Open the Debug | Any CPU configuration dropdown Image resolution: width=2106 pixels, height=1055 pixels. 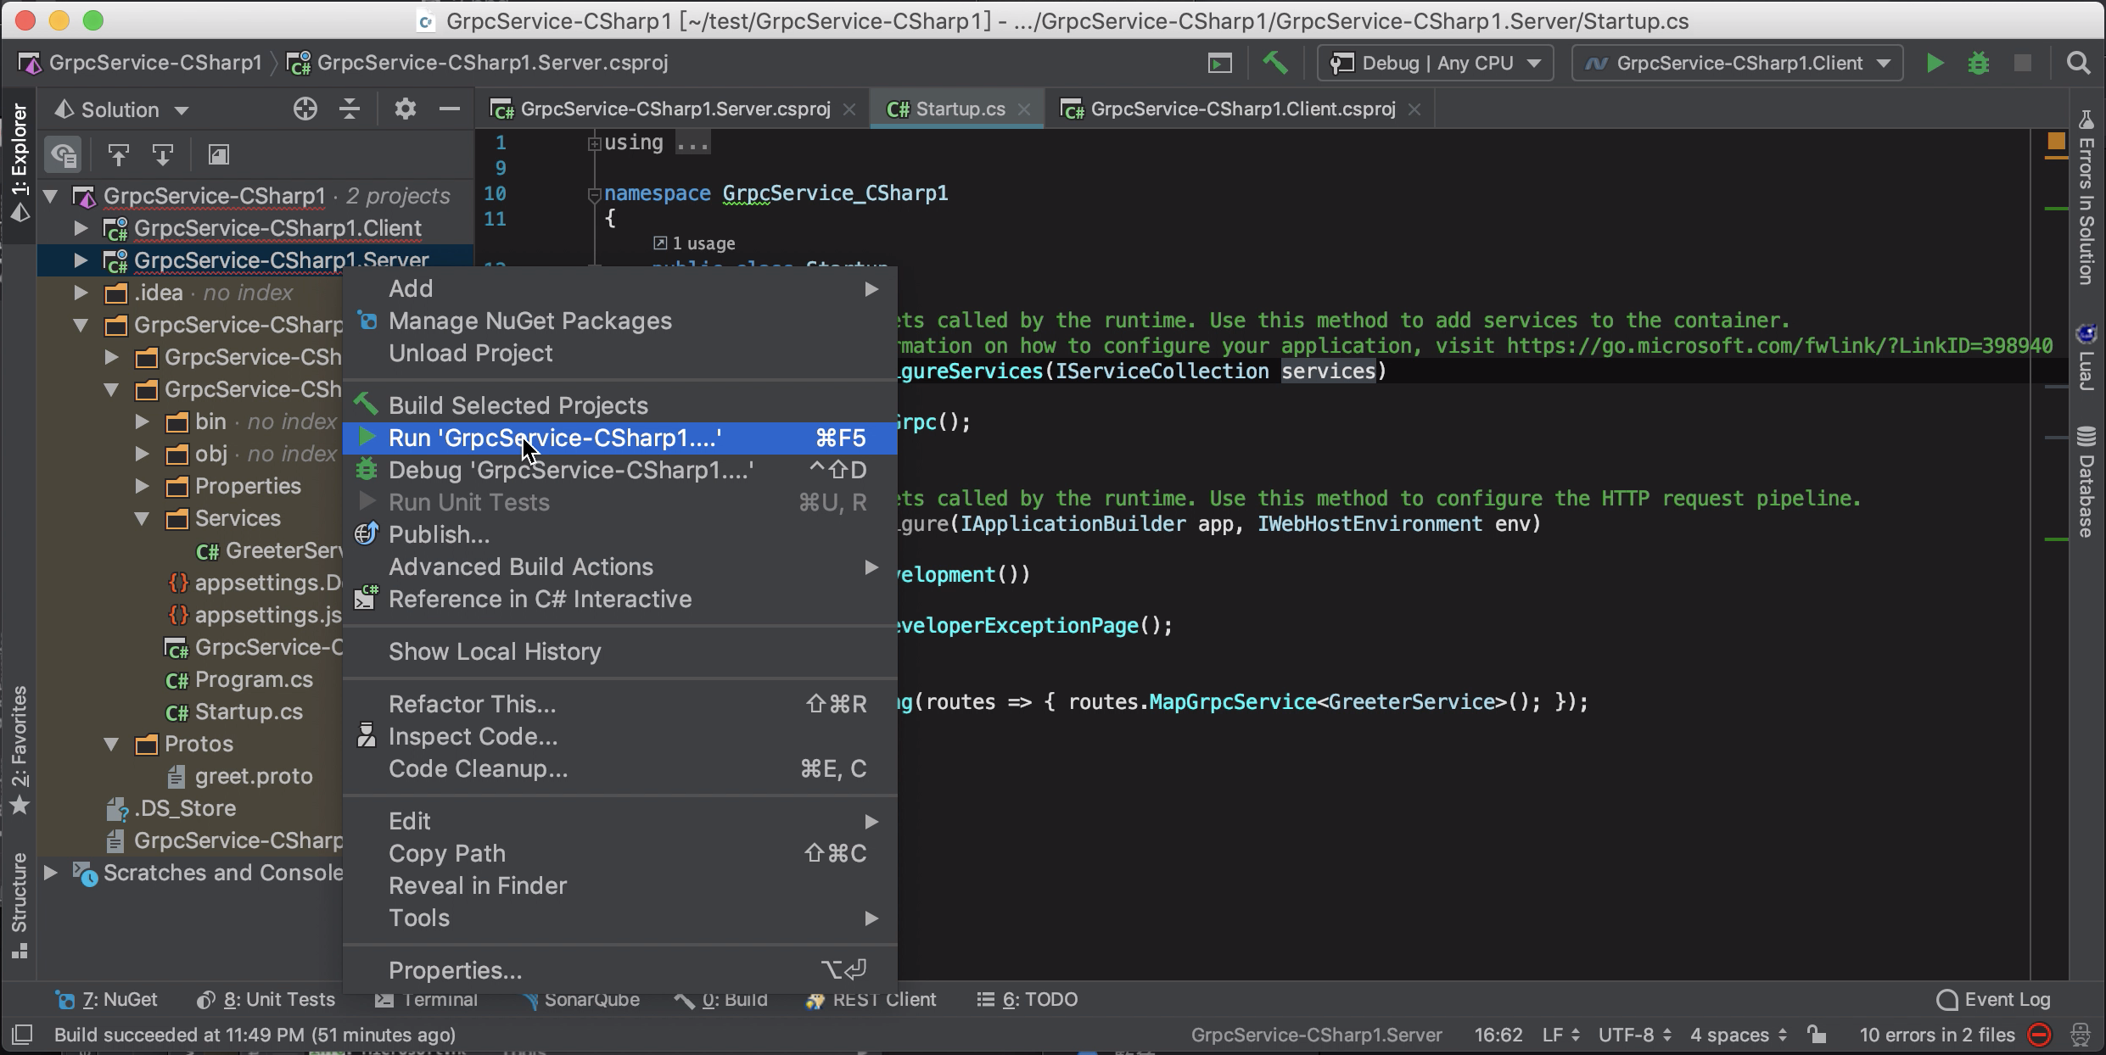coord(1435,63)
